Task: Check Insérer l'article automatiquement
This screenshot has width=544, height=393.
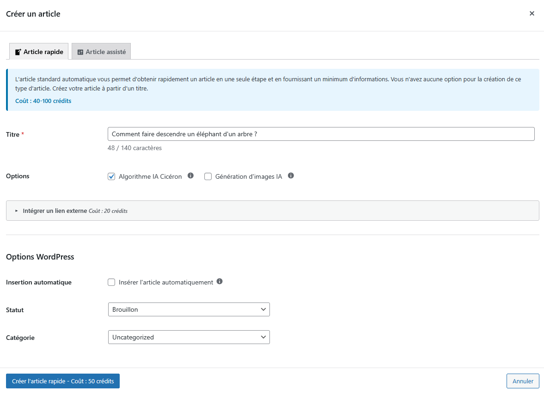Action: (x=111, y=282)
